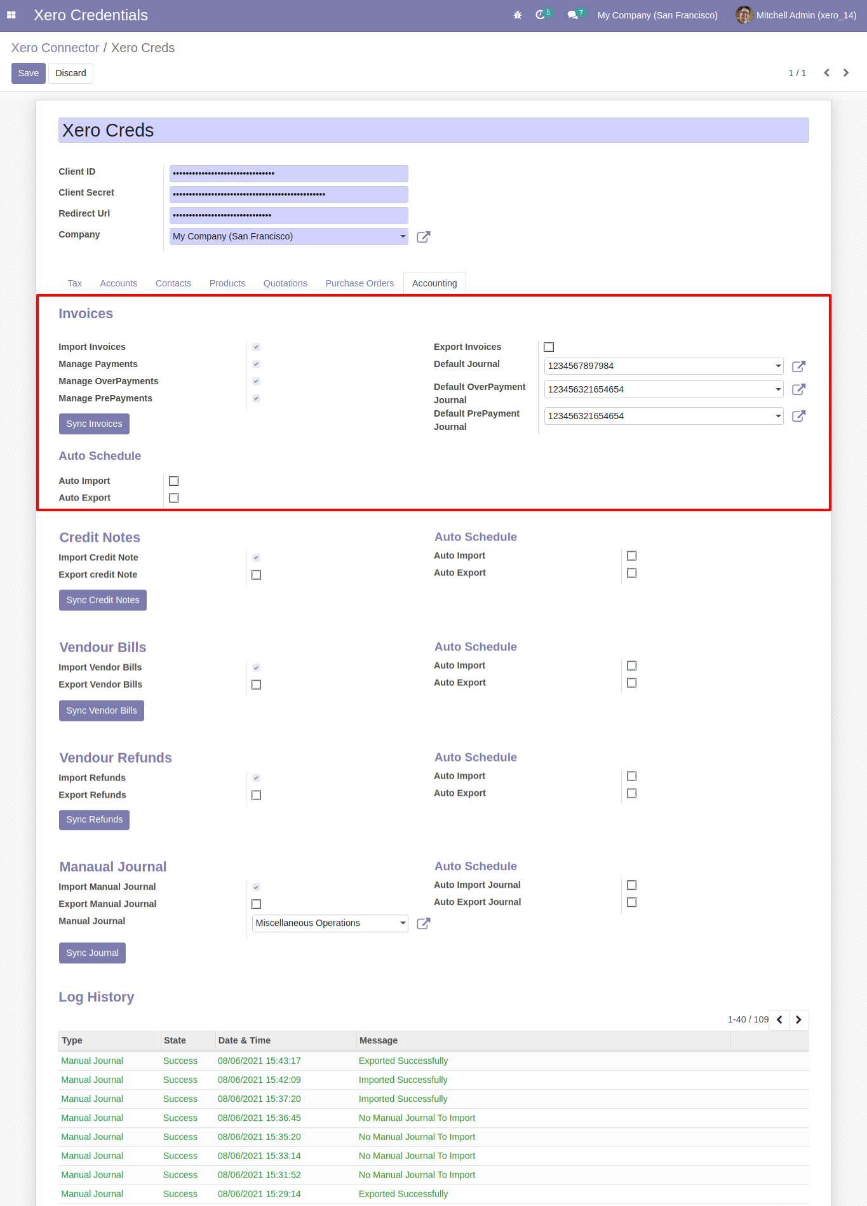Enable Vendour Bills Auto Export checkbox
This screenshot has height=1206, width=867.
pos(631,683)
